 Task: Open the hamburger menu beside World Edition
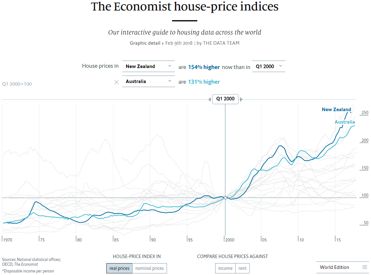coord(364,267)
